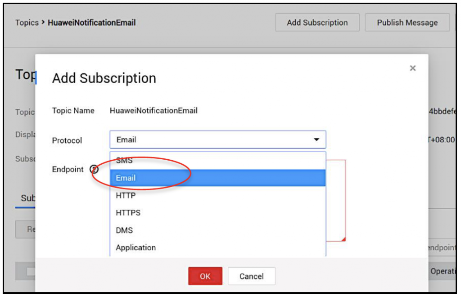Click the Add Subscription dialog title
The height and width of the screenshot is (297, 461).
click(x=104, y=78)
